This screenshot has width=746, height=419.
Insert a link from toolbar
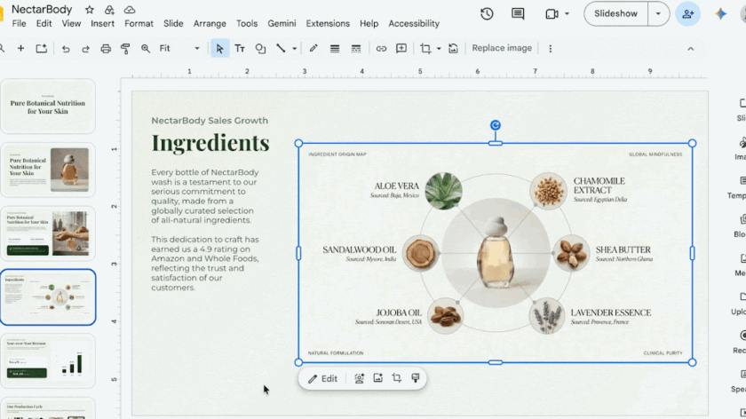pos(381,49)
